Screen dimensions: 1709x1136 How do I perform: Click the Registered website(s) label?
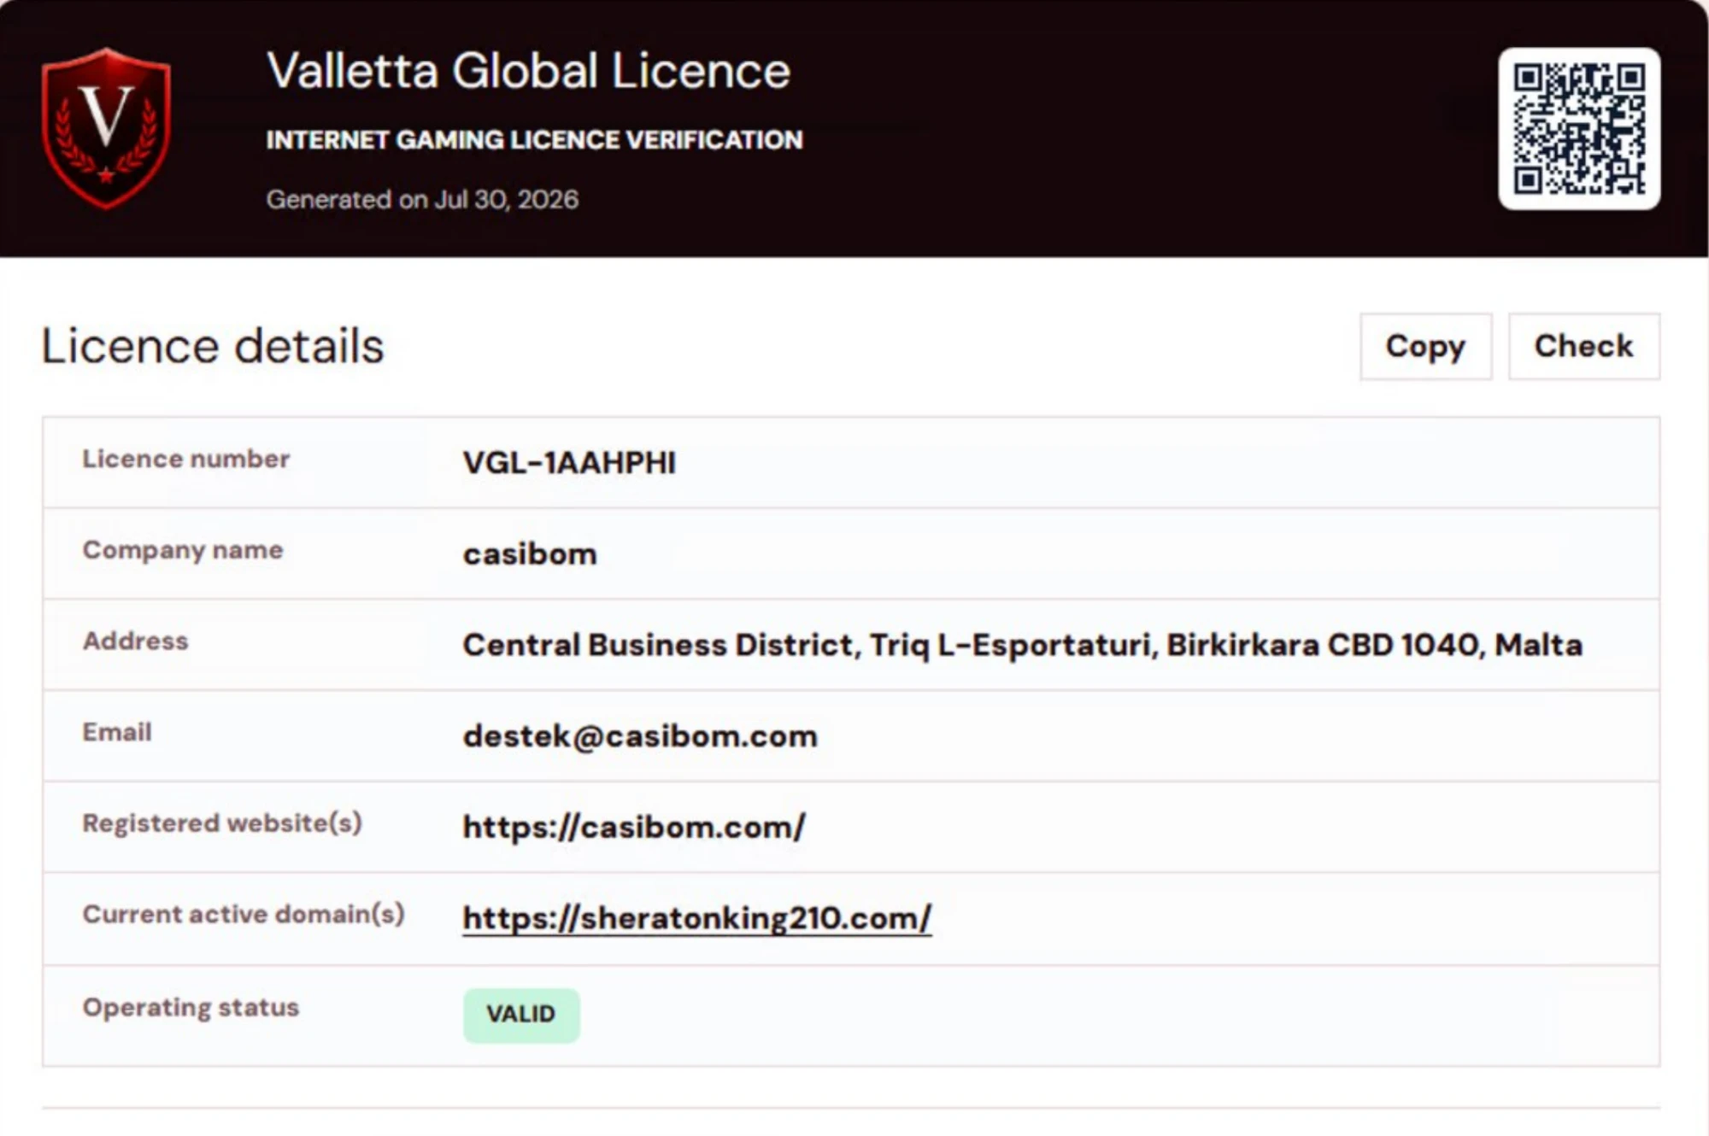[x=222, y=823]
